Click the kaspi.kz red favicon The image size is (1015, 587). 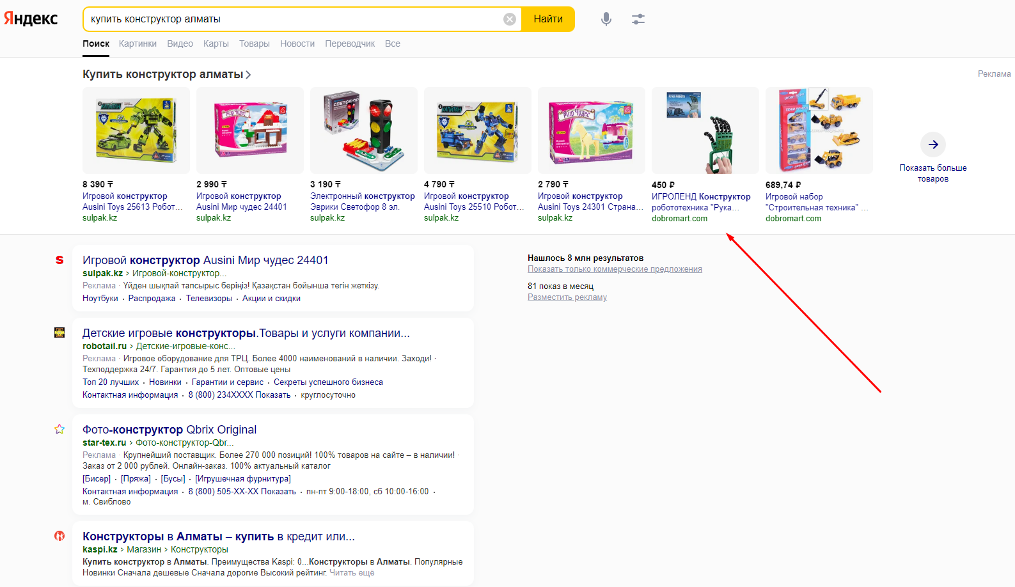(x=59, y=536)
